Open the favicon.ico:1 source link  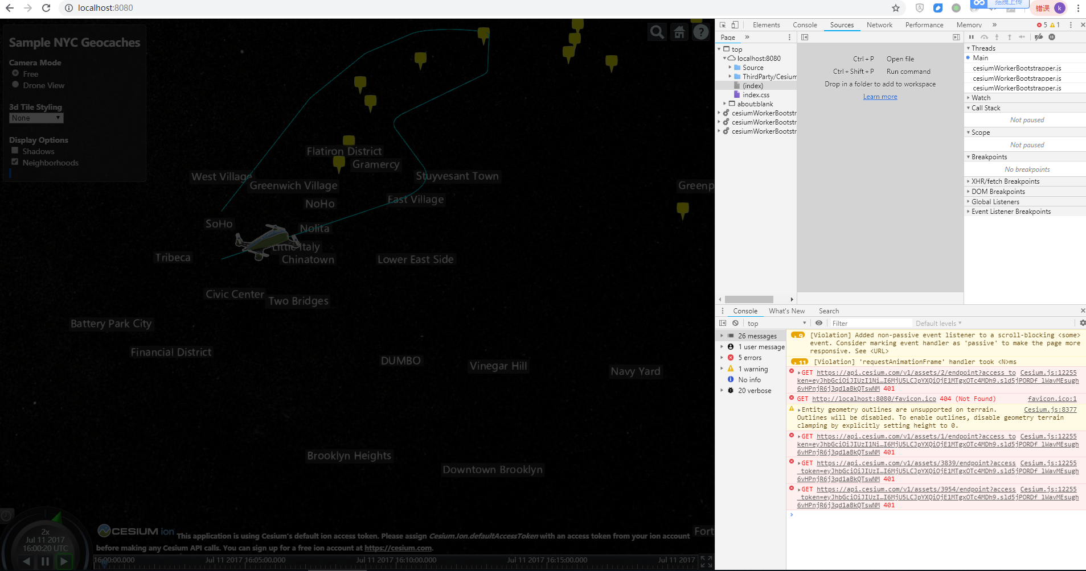pyautogui.click(x=1052, y=399)
